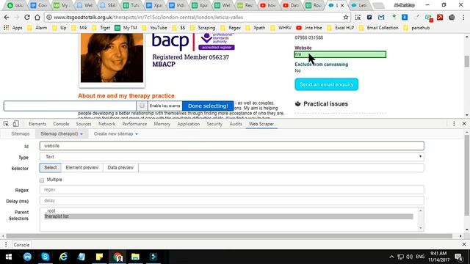Image resolution: width=470 pixels, height=264 pixels.
Task: Show hidden system tray icons
Action: pyautogui.click(x=391, y=257)
